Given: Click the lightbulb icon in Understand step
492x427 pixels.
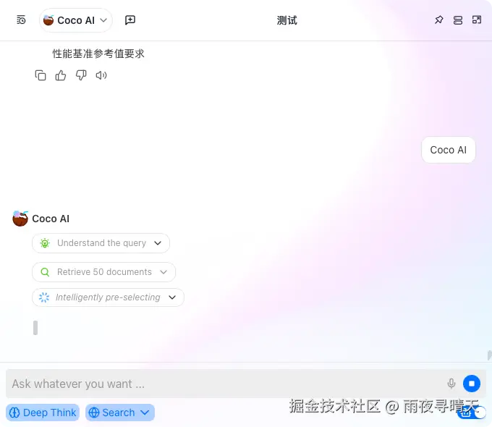Looking at the screenshot, I should [45, 243].
